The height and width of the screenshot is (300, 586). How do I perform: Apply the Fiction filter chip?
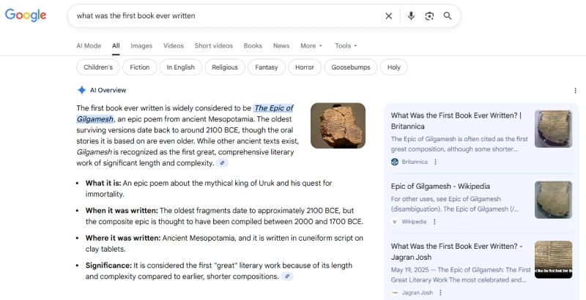(x=139, y=67)
